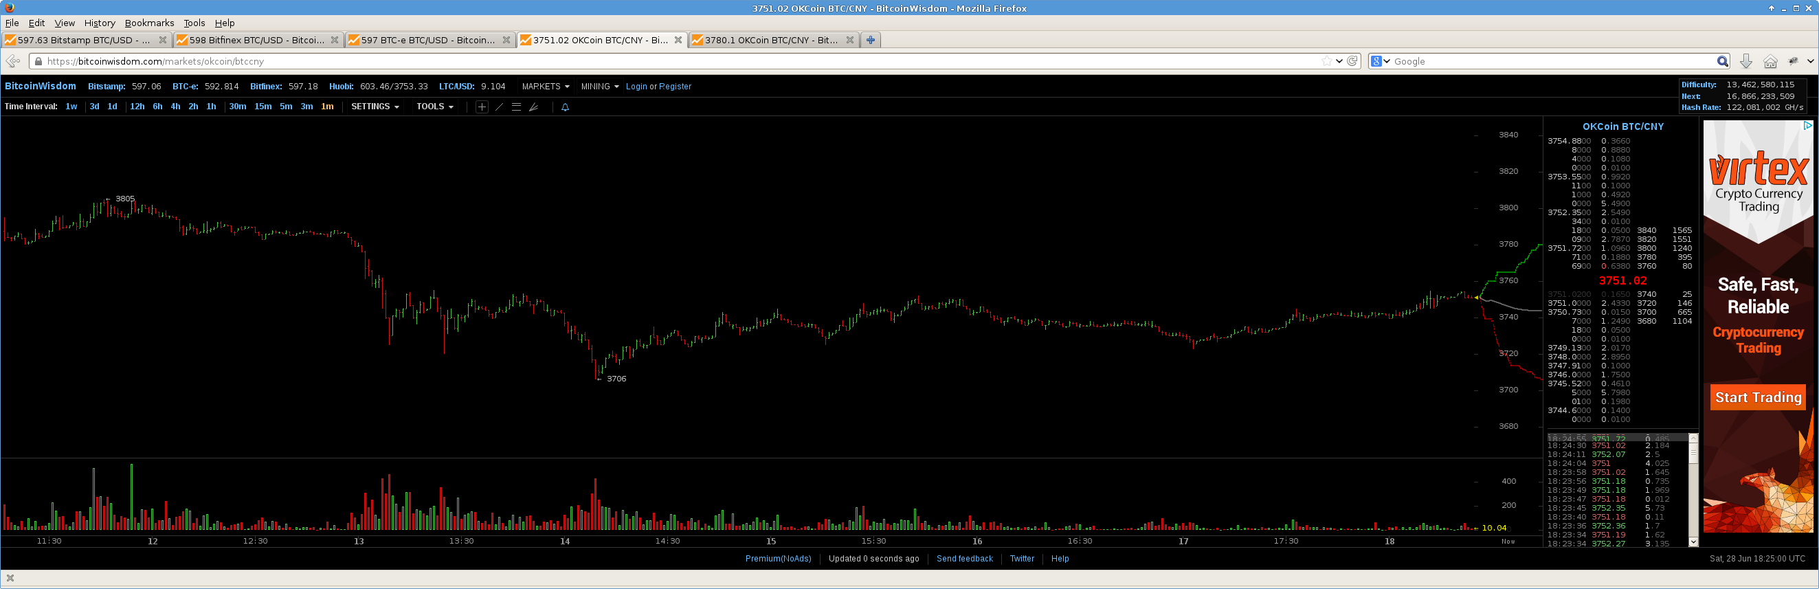The width and height of the screenshot is (1819, 589).
Task: Set time interval to 1d
Action: [112, 107]
